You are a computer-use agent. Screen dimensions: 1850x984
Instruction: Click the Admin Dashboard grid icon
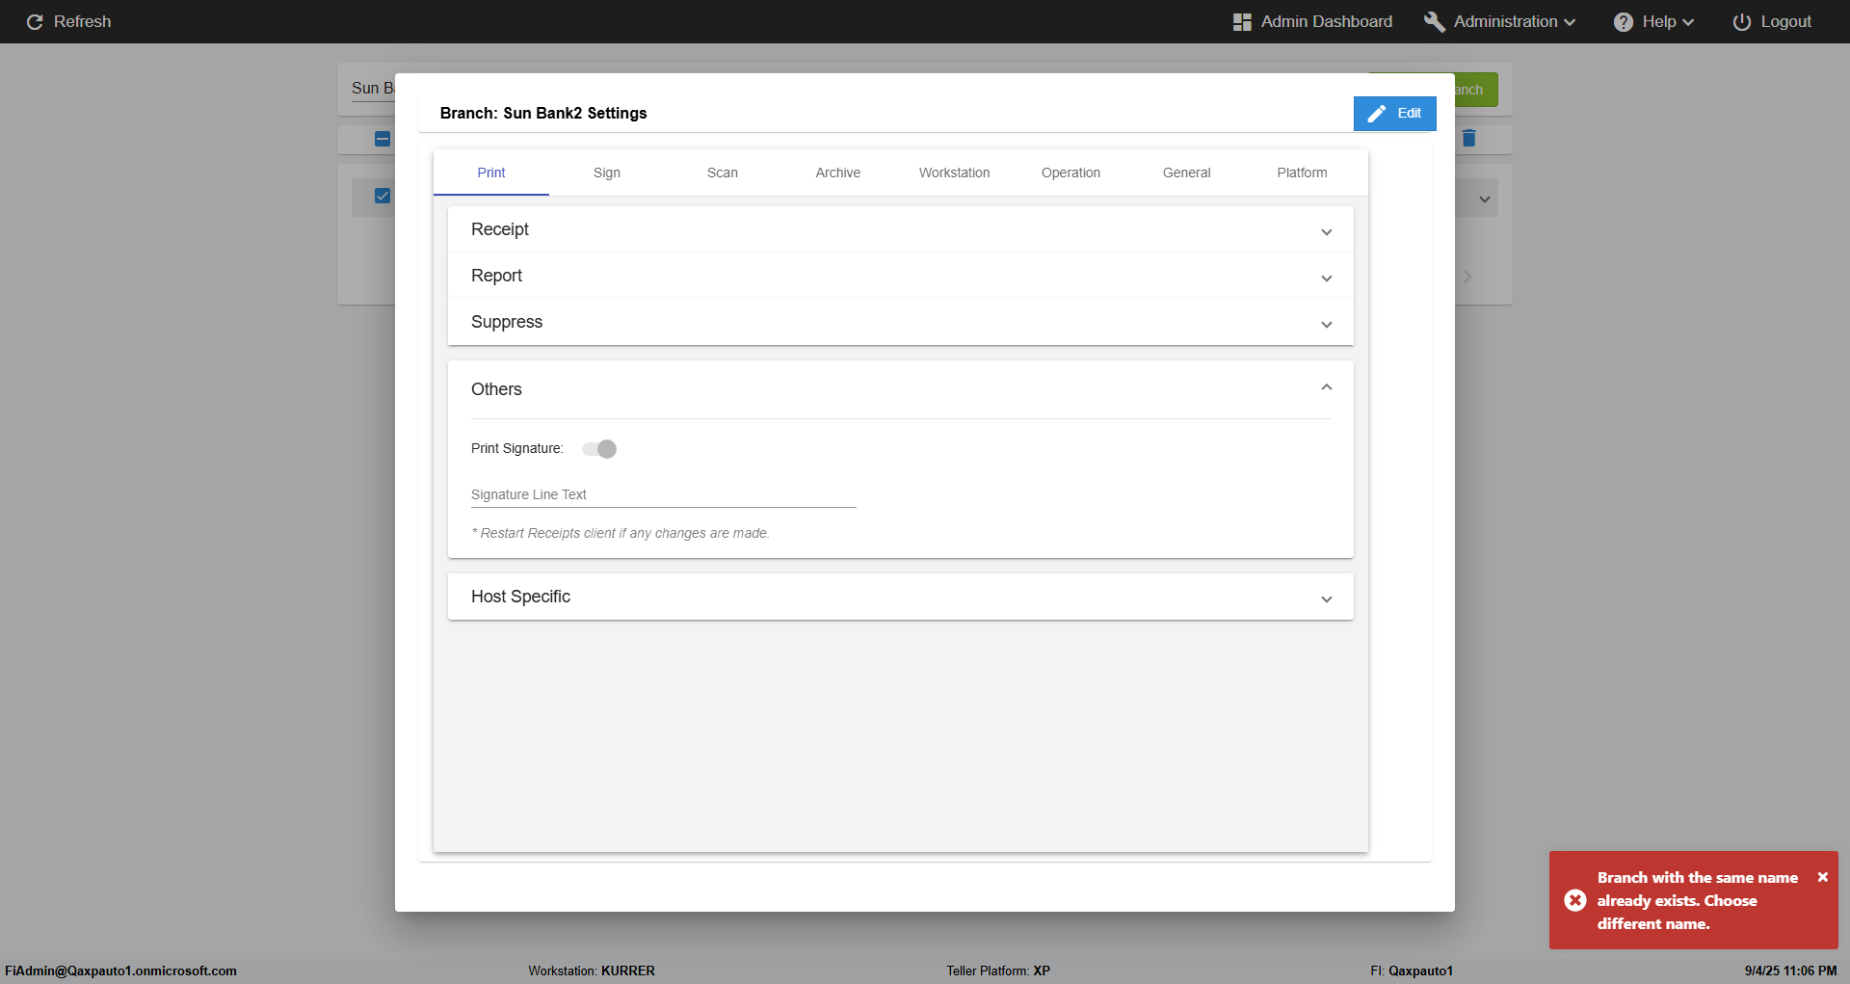point(1242,22)
